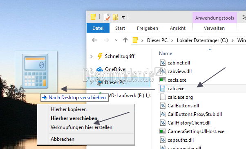Click the calc.exe.org blank file icon
Viewport: 246px width, 149px height.
click(x=163, y=97)
